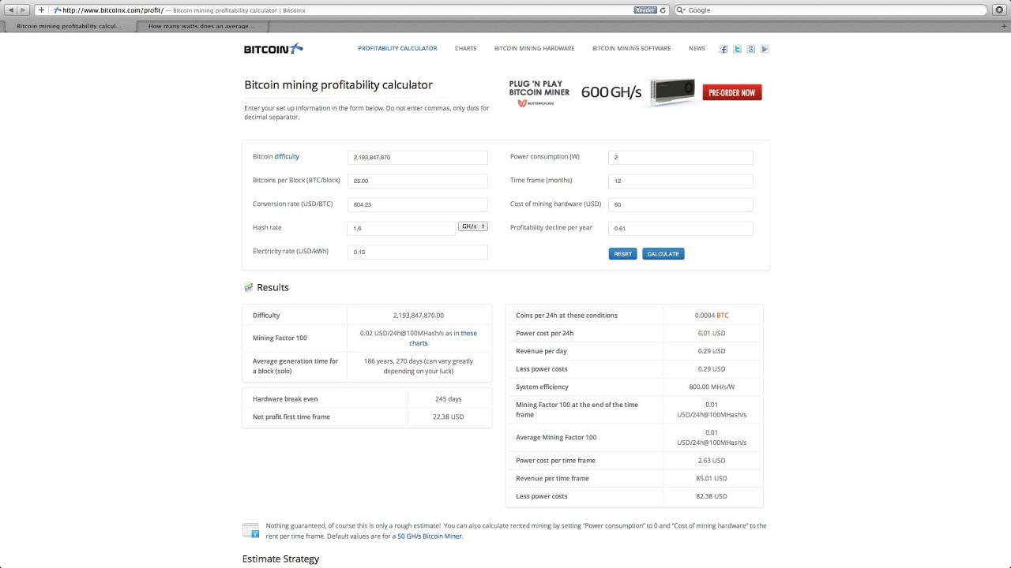
Task: Click the Power consumption input field
Action: point(680,157)
